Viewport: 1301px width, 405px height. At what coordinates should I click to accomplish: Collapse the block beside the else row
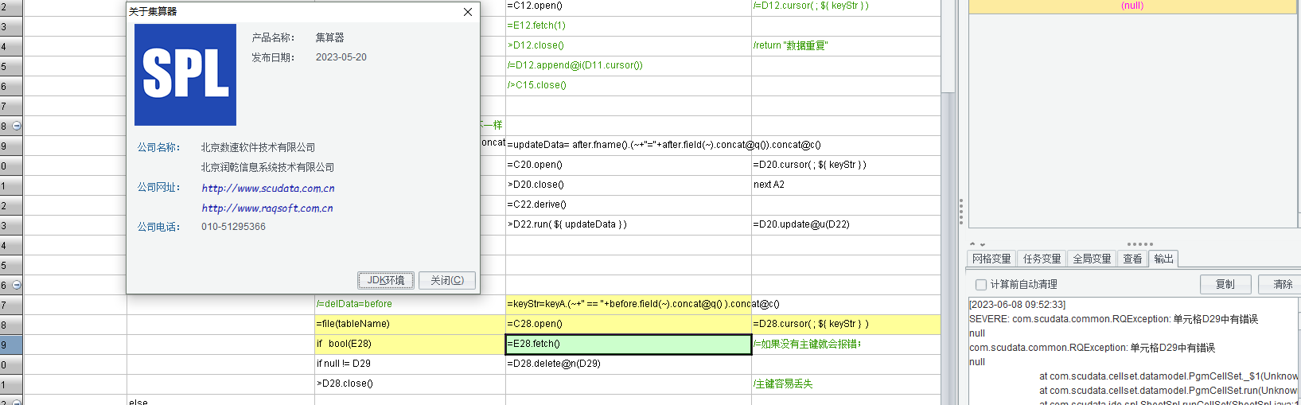[17, 402]
